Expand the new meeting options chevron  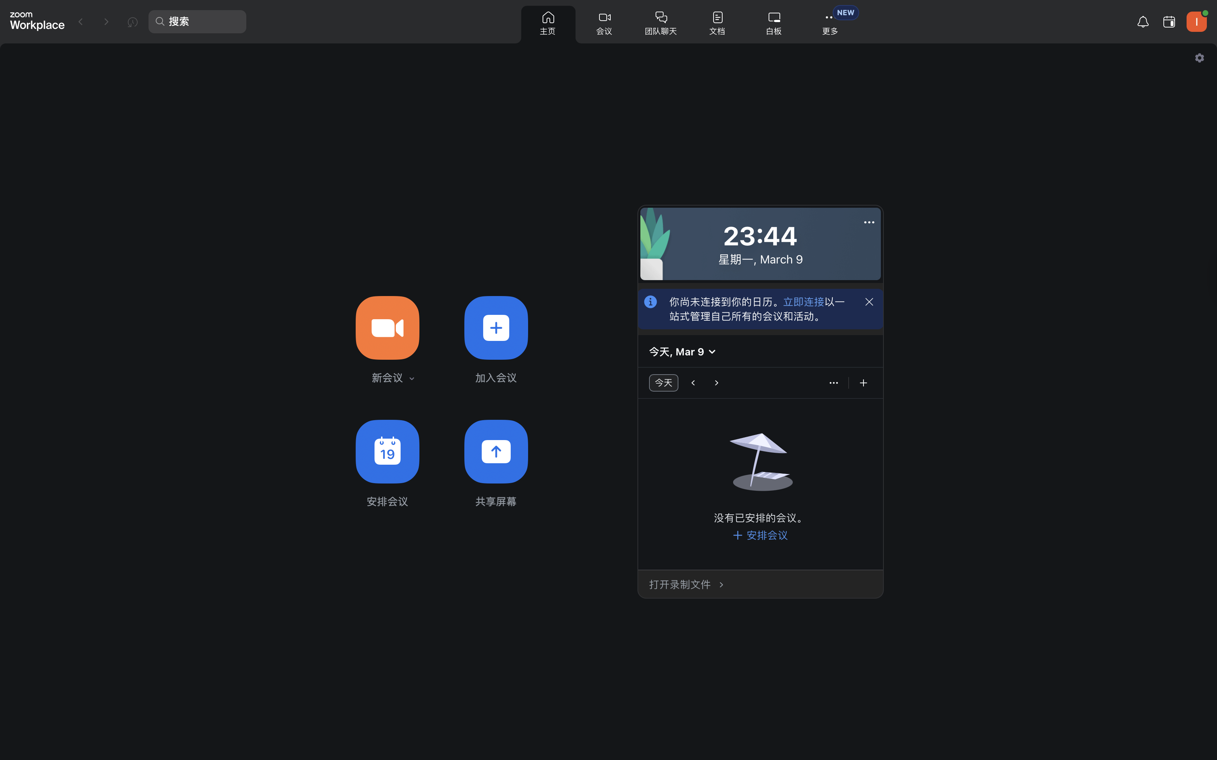click(x=412, y=379)
